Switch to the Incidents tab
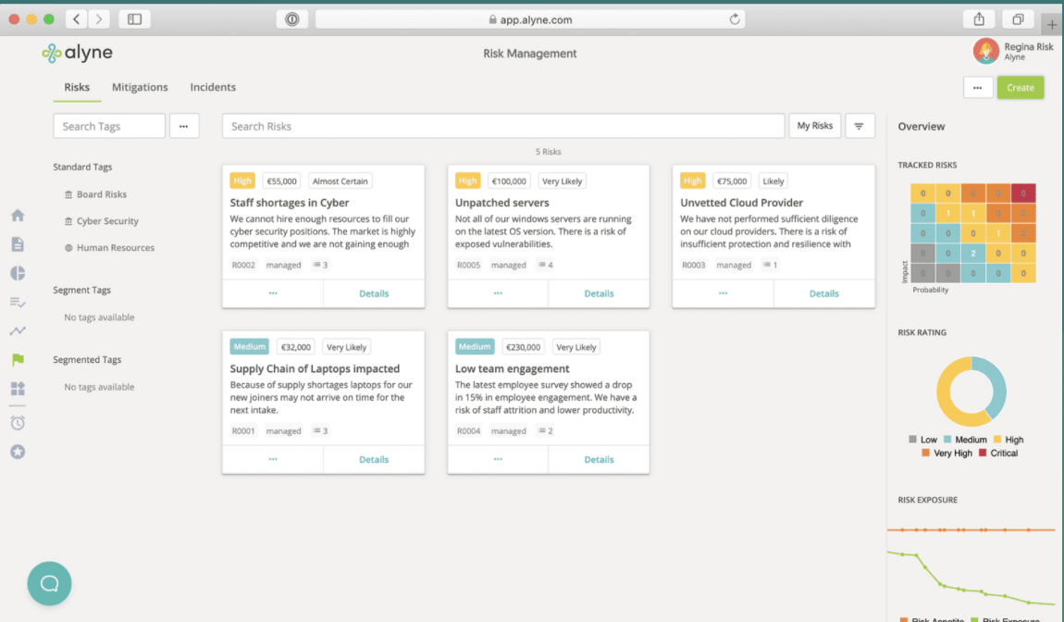The width and height of the screenshot is (1064, 622). point(213,87)
